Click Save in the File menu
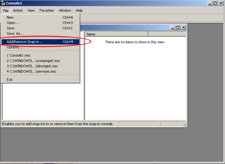This screenshot has width=225, height=164. [x=10, y=28]
